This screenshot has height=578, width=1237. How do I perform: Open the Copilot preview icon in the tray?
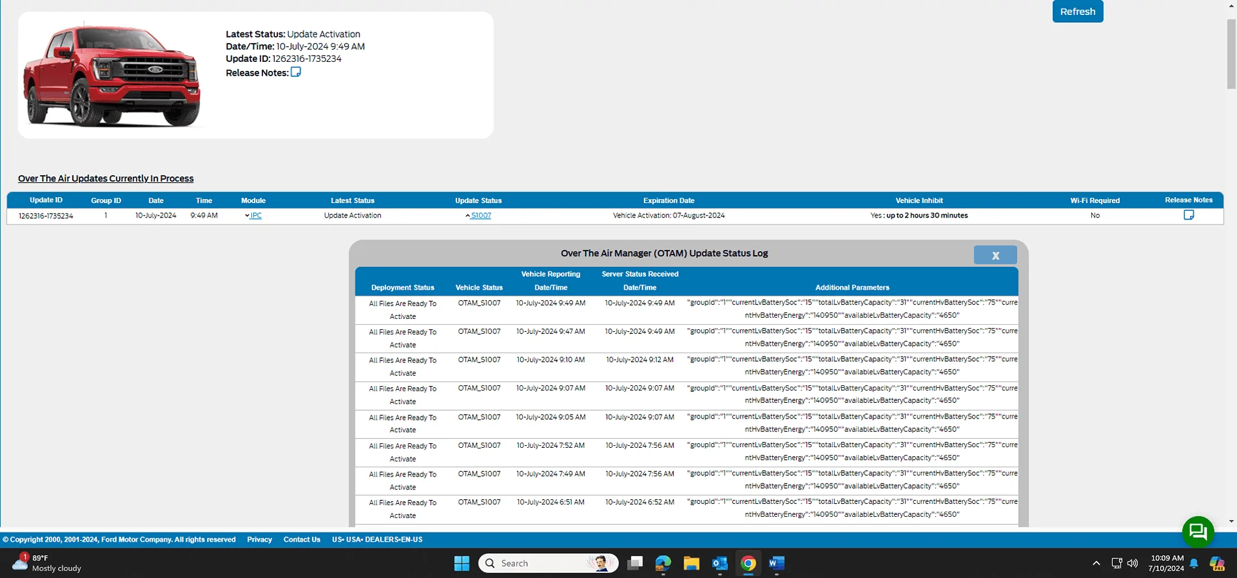pyautogui.click(x=1217, y=563)
